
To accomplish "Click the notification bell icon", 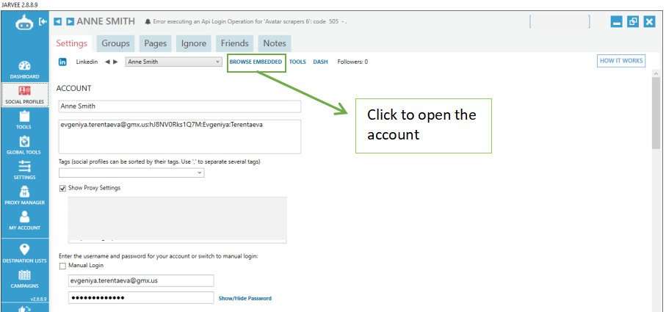I will point(148,21).
